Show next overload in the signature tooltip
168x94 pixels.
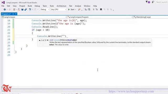[x=48, y=40]
